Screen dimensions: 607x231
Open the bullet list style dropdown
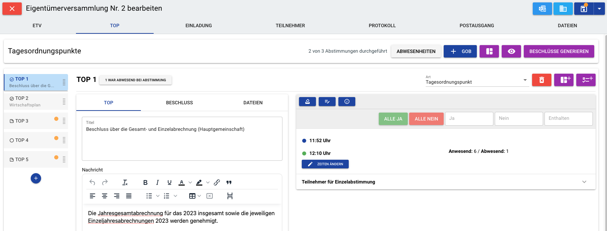pos(158,196)
